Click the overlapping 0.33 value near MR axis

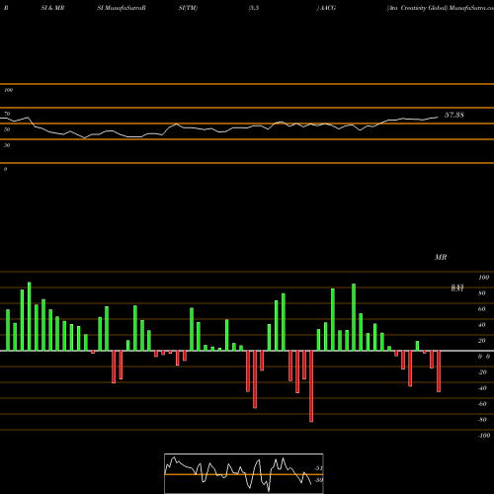coord(457,288)
